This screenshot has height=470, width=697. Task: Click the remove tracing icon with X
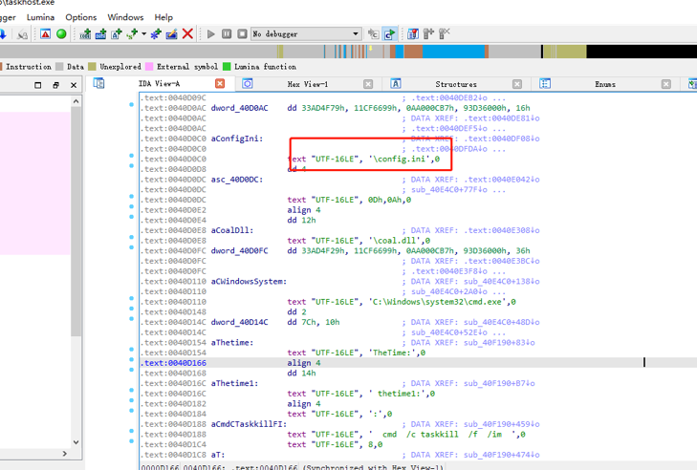pyautogui.click(x=444, y=33)
